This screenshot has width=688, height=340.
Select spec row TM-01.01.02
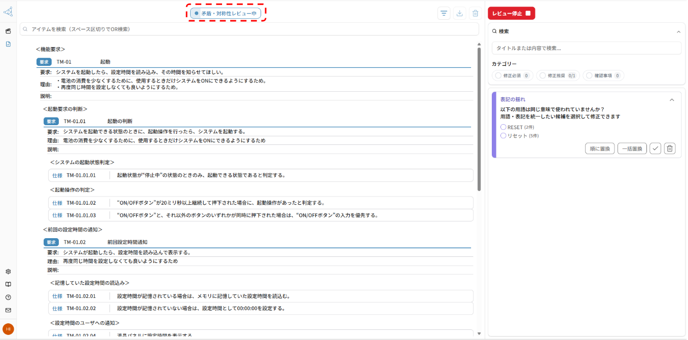(x=261, y=203)
